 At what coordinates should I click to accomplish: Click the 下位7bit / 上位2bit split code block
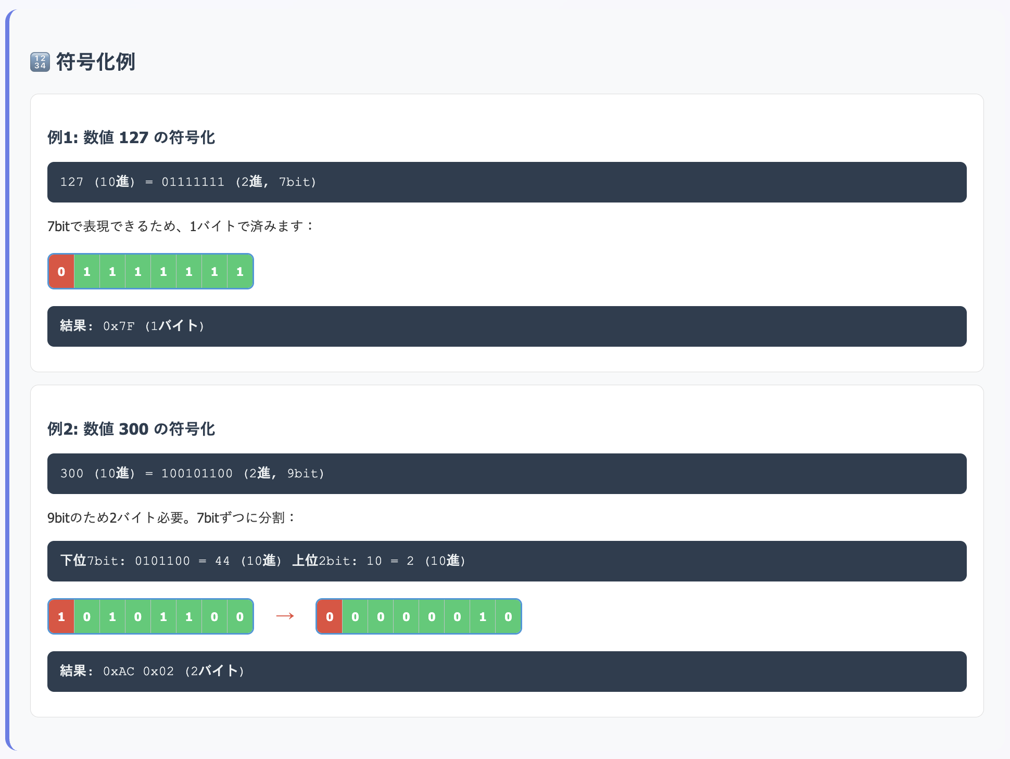coord(506,561)
